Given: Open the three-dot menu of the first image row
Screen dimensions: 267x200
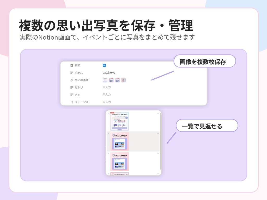Looking at the screenshot, I should pyautogui.click(x=158, y=113).
